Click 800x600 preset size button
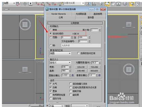 tap(94, 71)
